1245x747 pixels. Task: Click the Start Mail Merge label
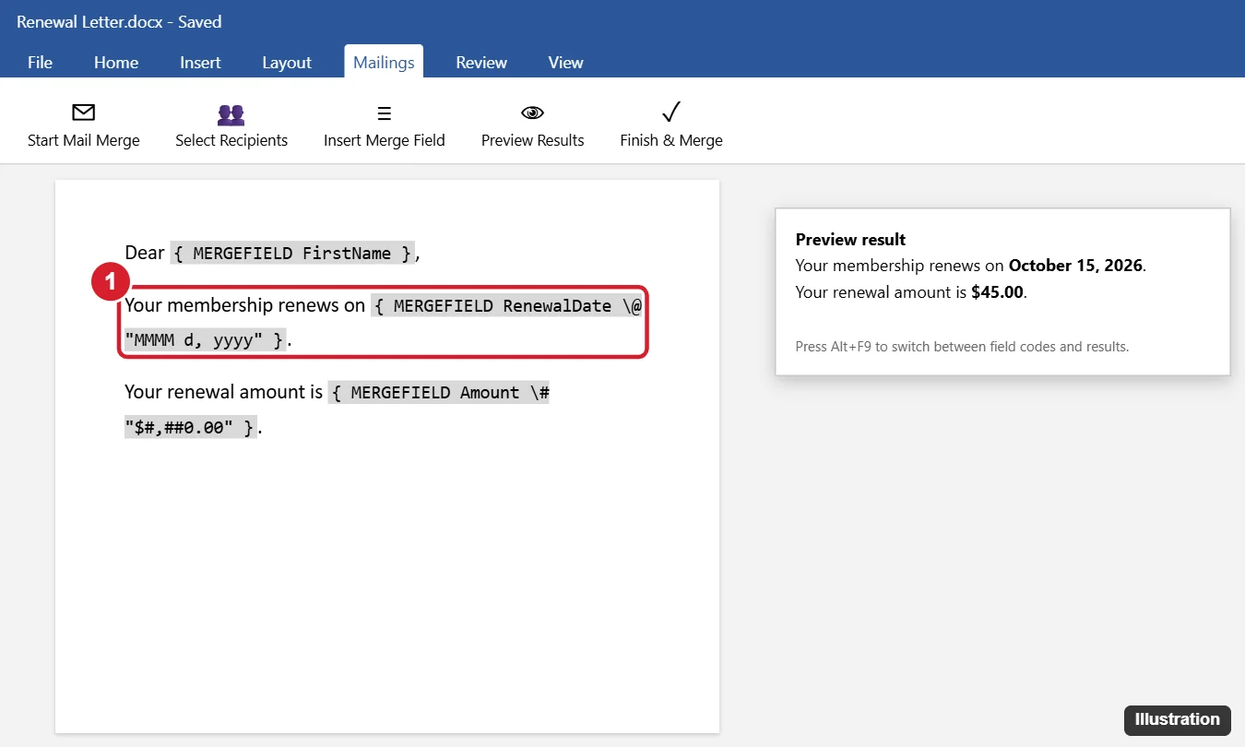[84, 140]
